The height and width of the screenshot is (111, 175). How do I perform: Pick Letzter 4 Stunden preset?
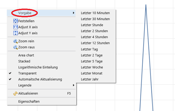[x=94, y=37]
